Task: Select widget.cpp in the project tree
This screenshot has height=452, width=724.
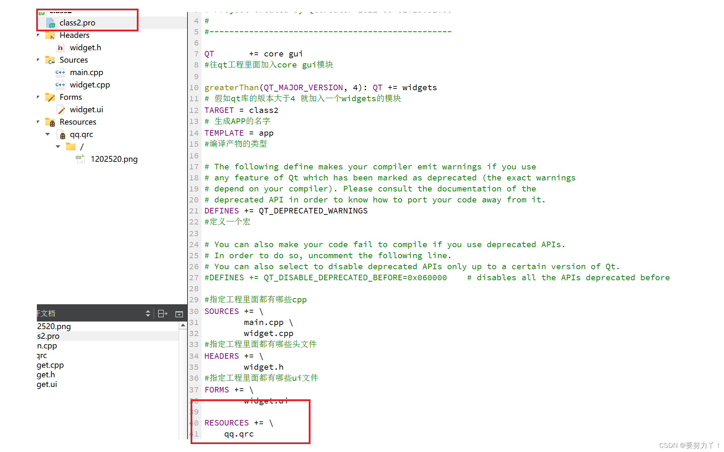Action: point(90,85)
